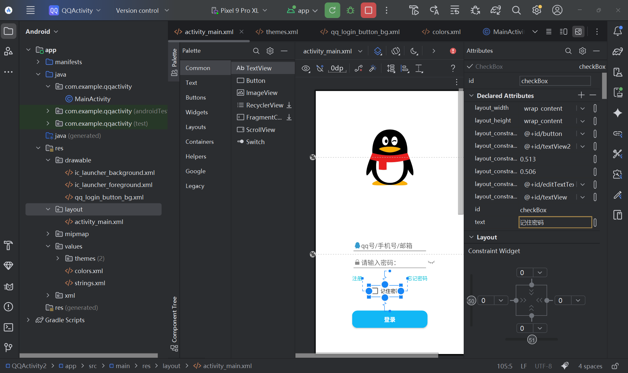Switch to Code view mode icon

(x=549, y=31)
